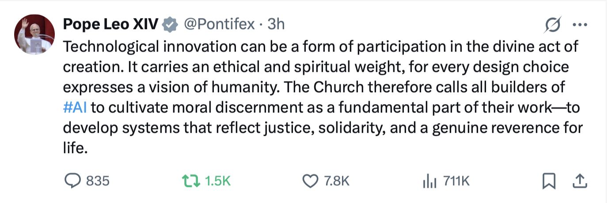Click the 7.8K likes count
Image resolution: width=608 pixels, height=203 pixels.
pyautogui.click(x=337, y=180)
